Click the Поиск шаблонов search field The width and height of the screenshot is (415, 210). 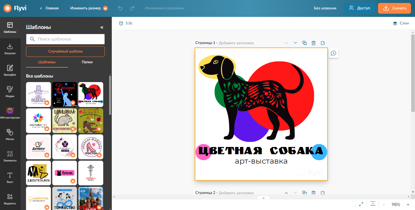pos(65,39)
